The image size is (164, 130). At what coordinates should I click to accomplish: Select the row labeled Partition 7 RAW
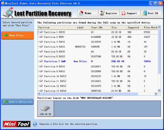(98, 61)
